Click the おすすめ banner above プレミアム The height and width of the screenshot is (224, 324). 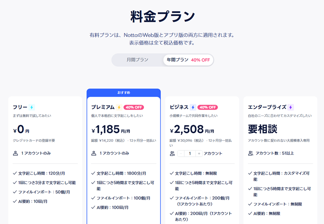tap(123, 93)
